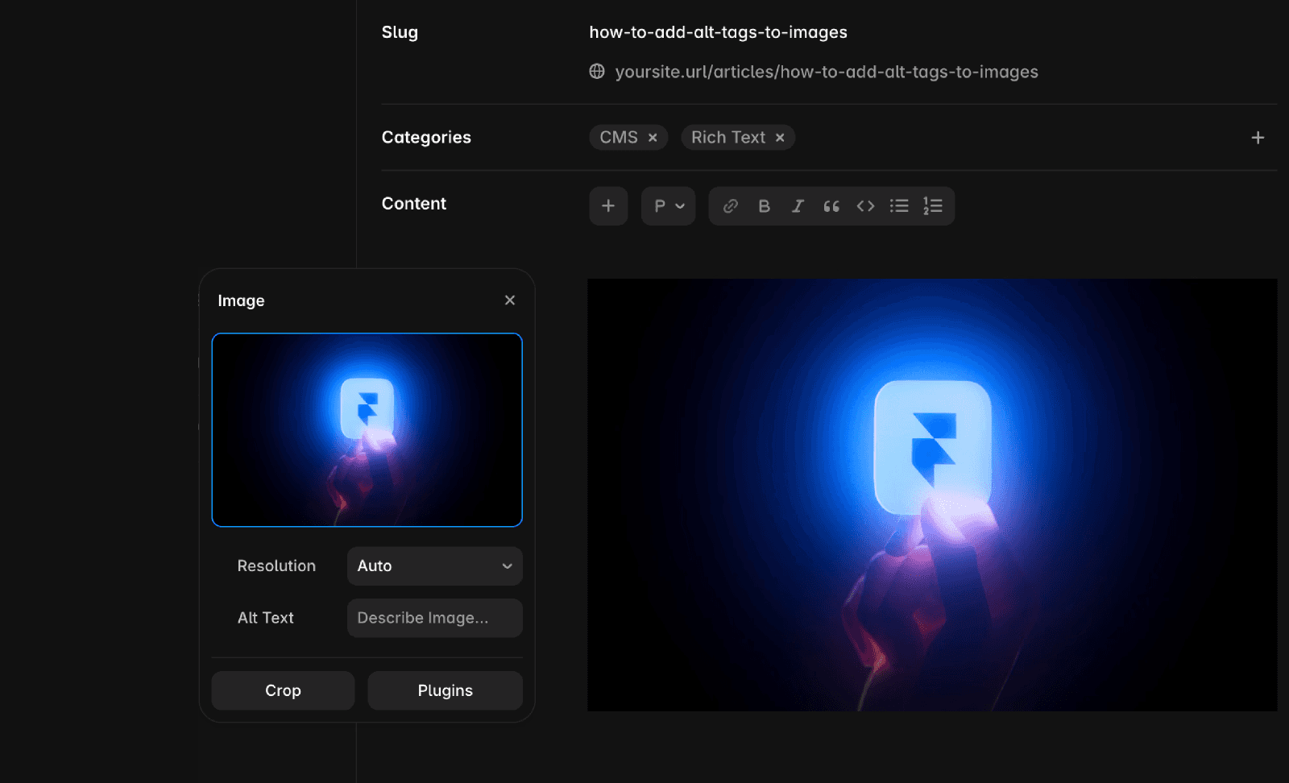Insert a link in the content toolbar
1289x783 pixels.
coord(731,206)
